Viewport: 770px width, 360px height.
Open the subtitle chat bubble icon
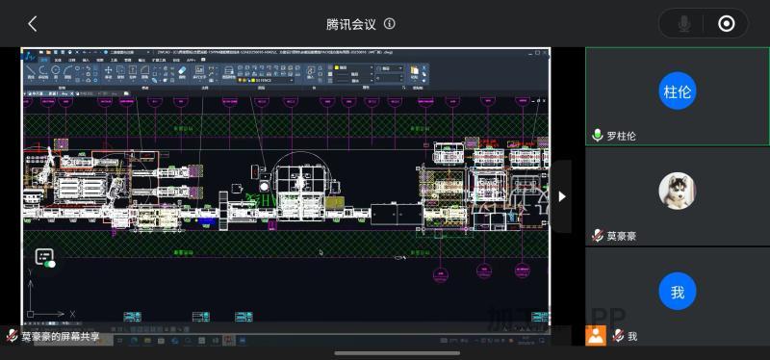pyautogui.click(x=44, y=255)
